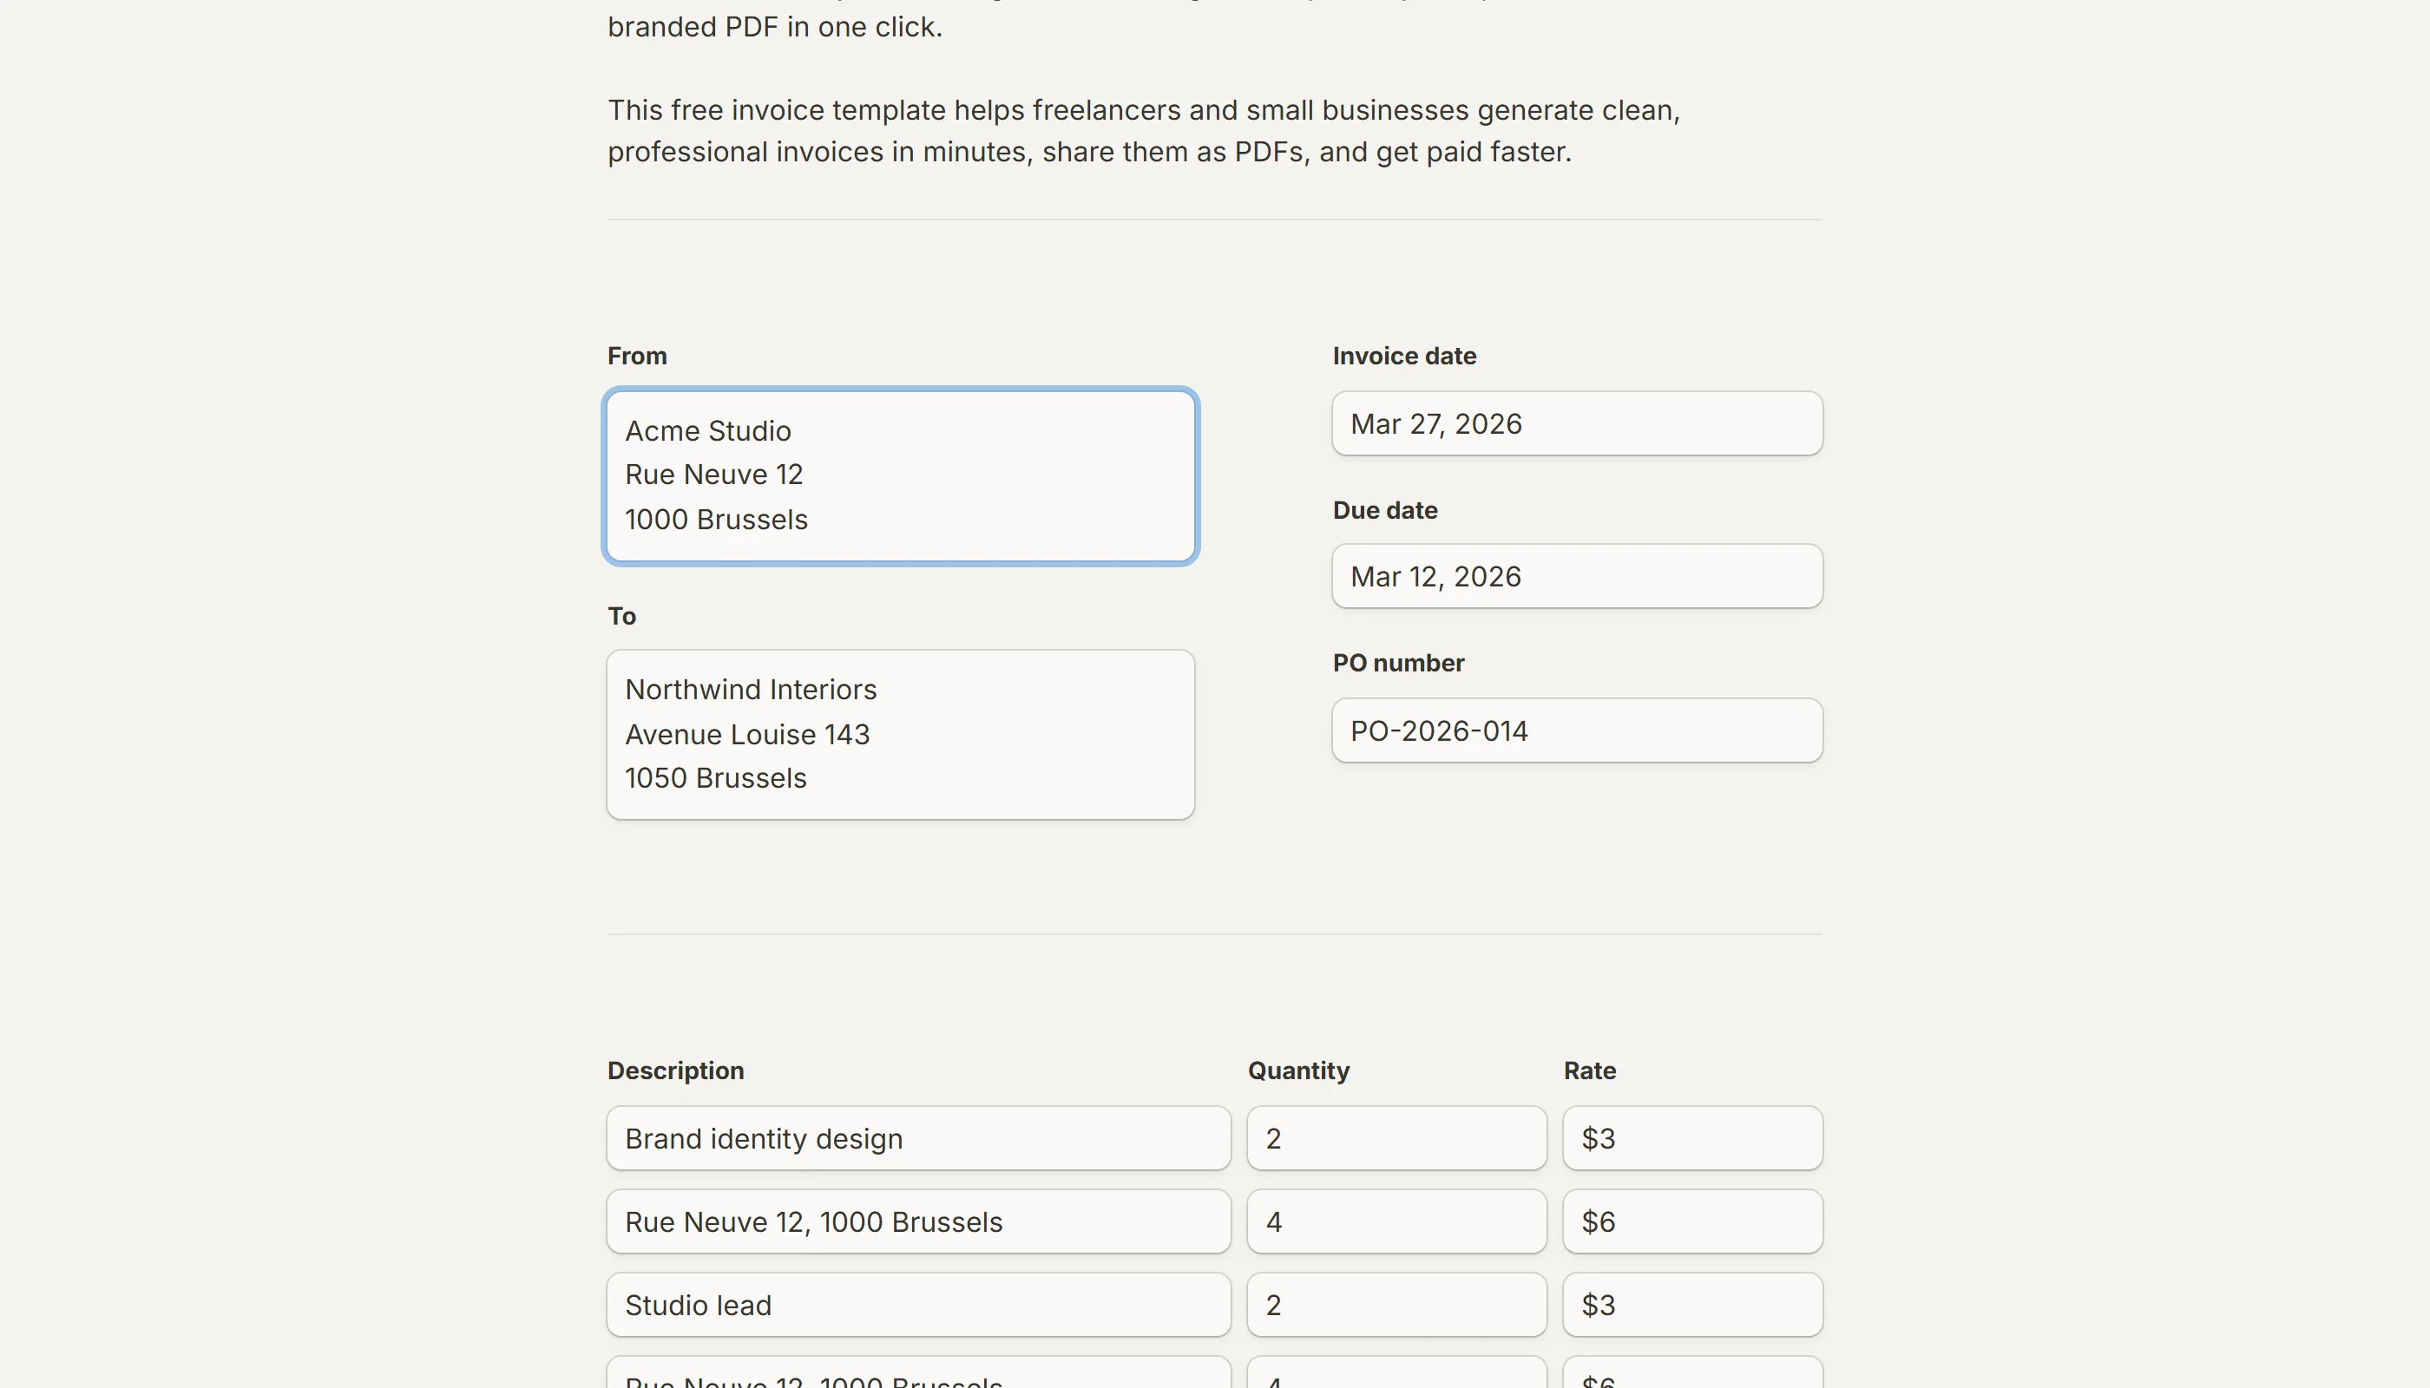Click the To address text area
The image size is (2430, 1388).
pyautogui.click(x=900, y=734)
